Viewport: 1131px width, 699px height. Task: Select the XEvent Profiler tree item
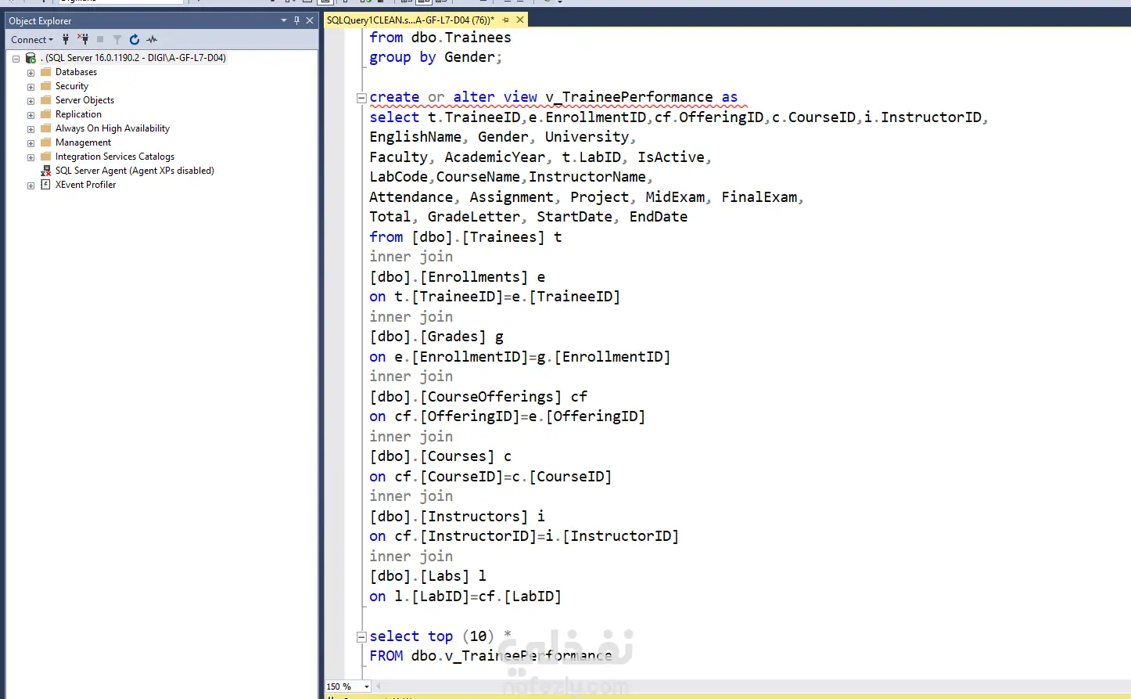pos(85,185)
